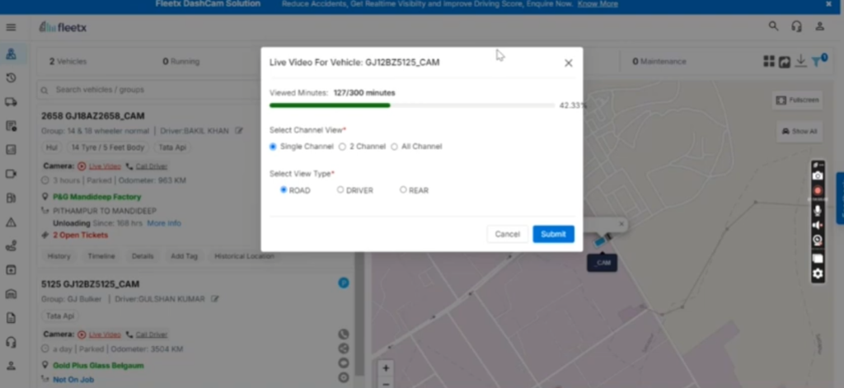Close the Live Video dialog with X
Viewport: 844px width, 388px height.
569,63
